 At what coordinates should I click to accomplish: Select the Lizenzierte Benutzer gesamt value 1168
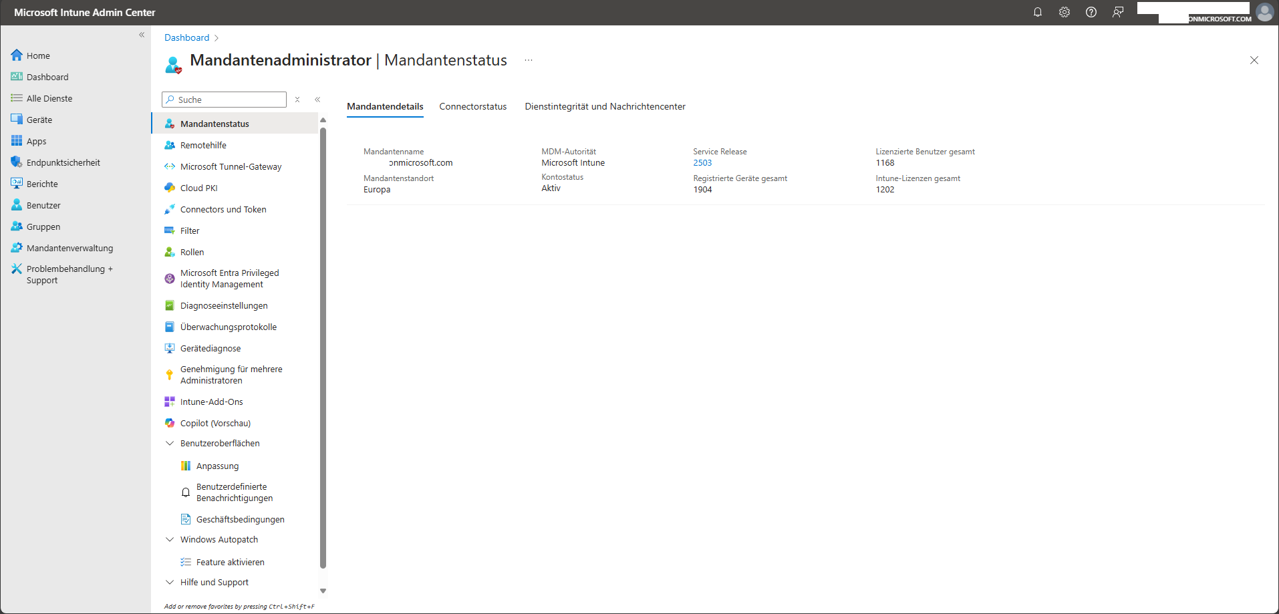(885, 162)
